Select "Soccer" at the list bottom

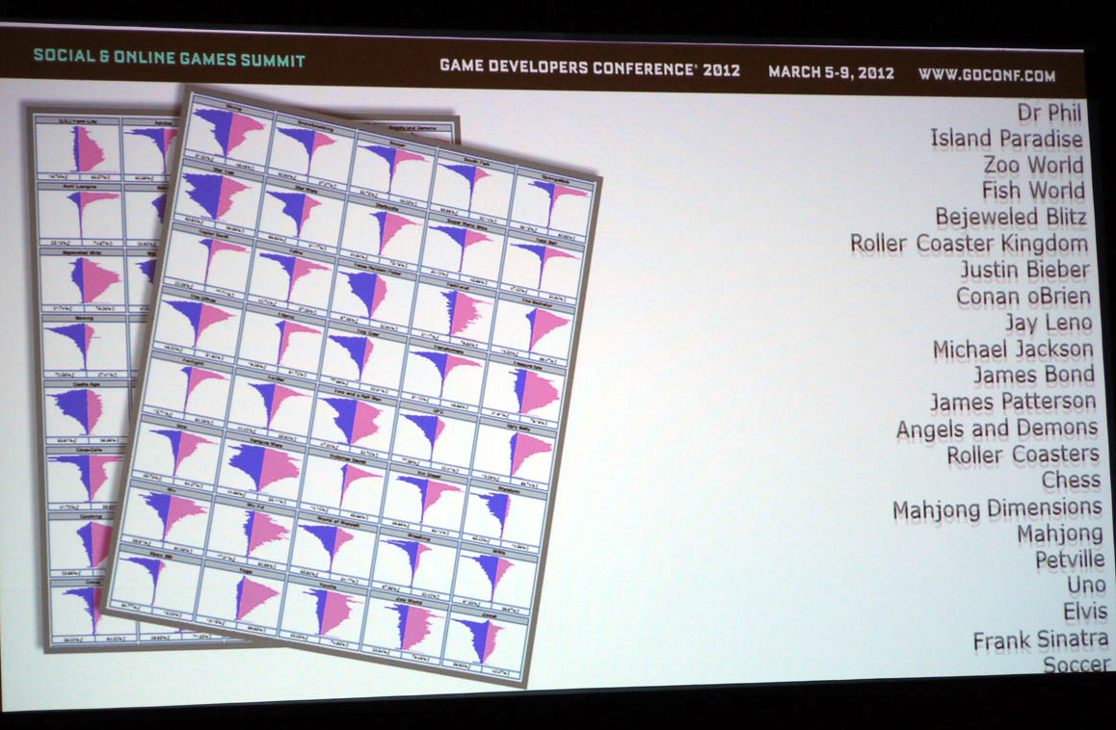(1076, 665)
